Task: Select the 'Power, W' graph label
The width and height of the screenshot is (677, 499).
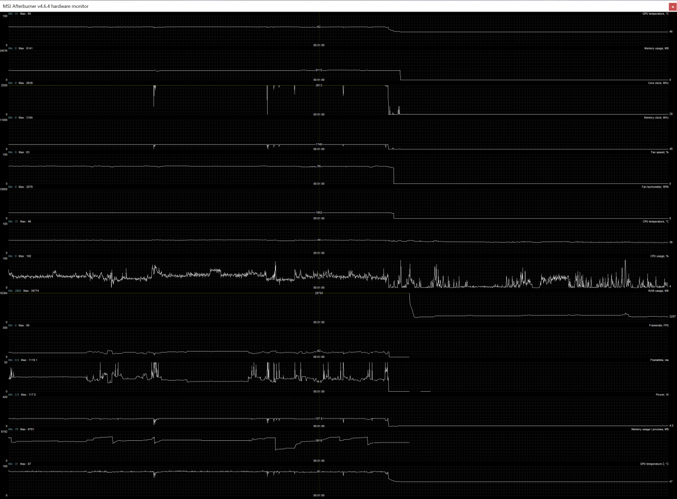Action: tap(662, 394)
